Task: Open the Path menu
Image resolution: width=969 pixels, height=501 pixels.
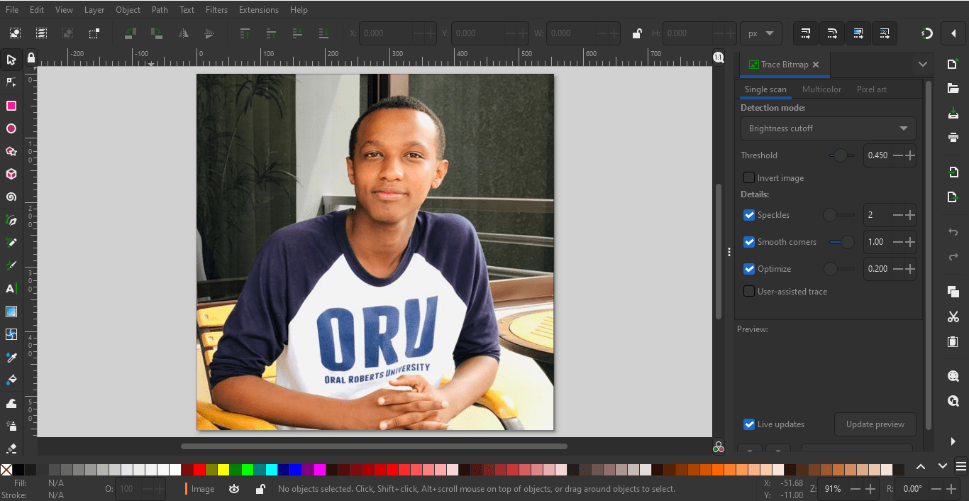Action: [x=160, y=10]
